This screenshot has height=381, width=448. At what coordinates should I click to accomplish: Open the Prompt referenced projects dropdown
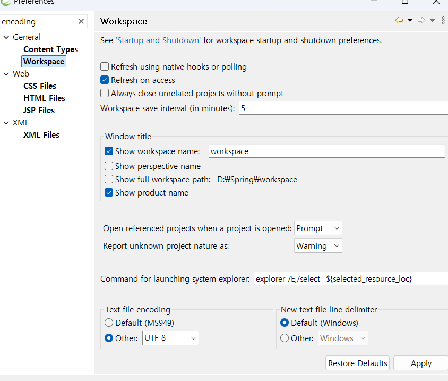pyautogui.click(x=318, y=228)
